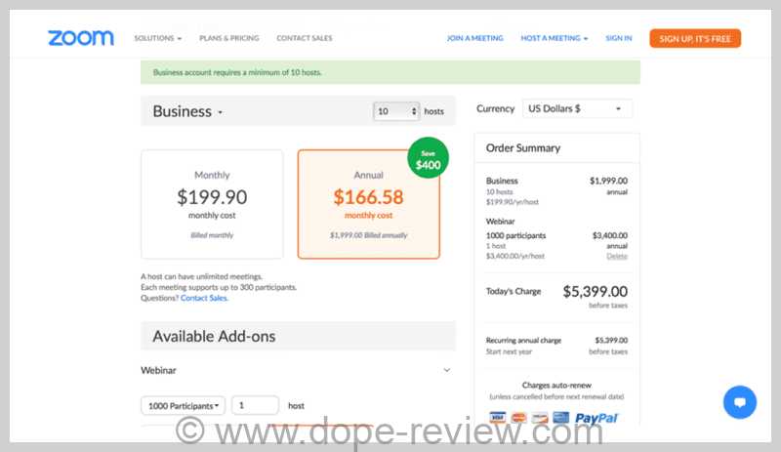Select the Monthly billing option
Viewport: 781px width, 452px height.
click(x=212, y=203)
